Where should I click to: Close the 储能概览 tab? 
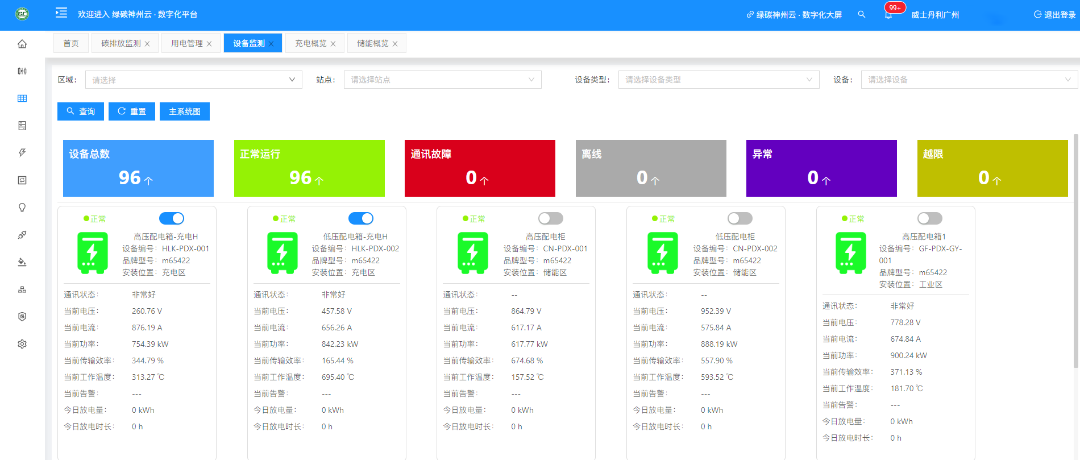tap(395, 44)
